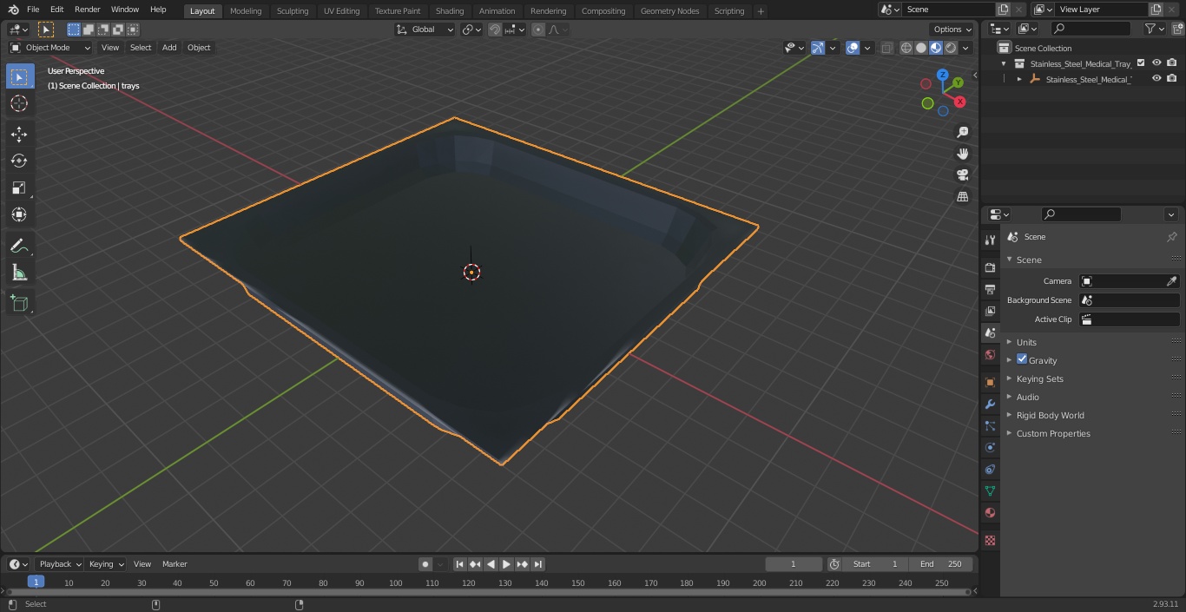Switch to the UV Editing workspace tab
This screenshot has width=1186, height=612.
click(x=341, y=10)
